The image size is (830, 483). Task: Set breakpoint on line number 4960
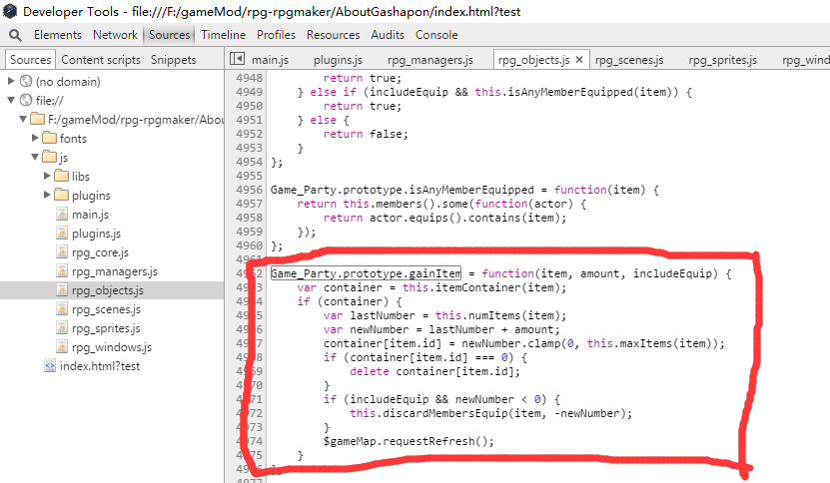(x=249, y=245)
